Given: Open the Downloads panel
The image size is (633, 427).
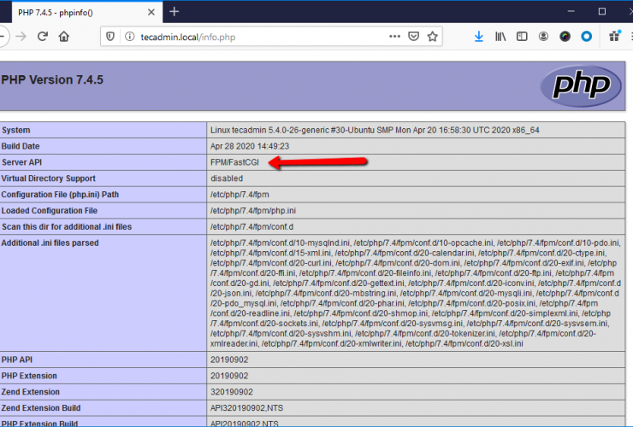Looking at the screenshot, I should (x=479, y=37).
